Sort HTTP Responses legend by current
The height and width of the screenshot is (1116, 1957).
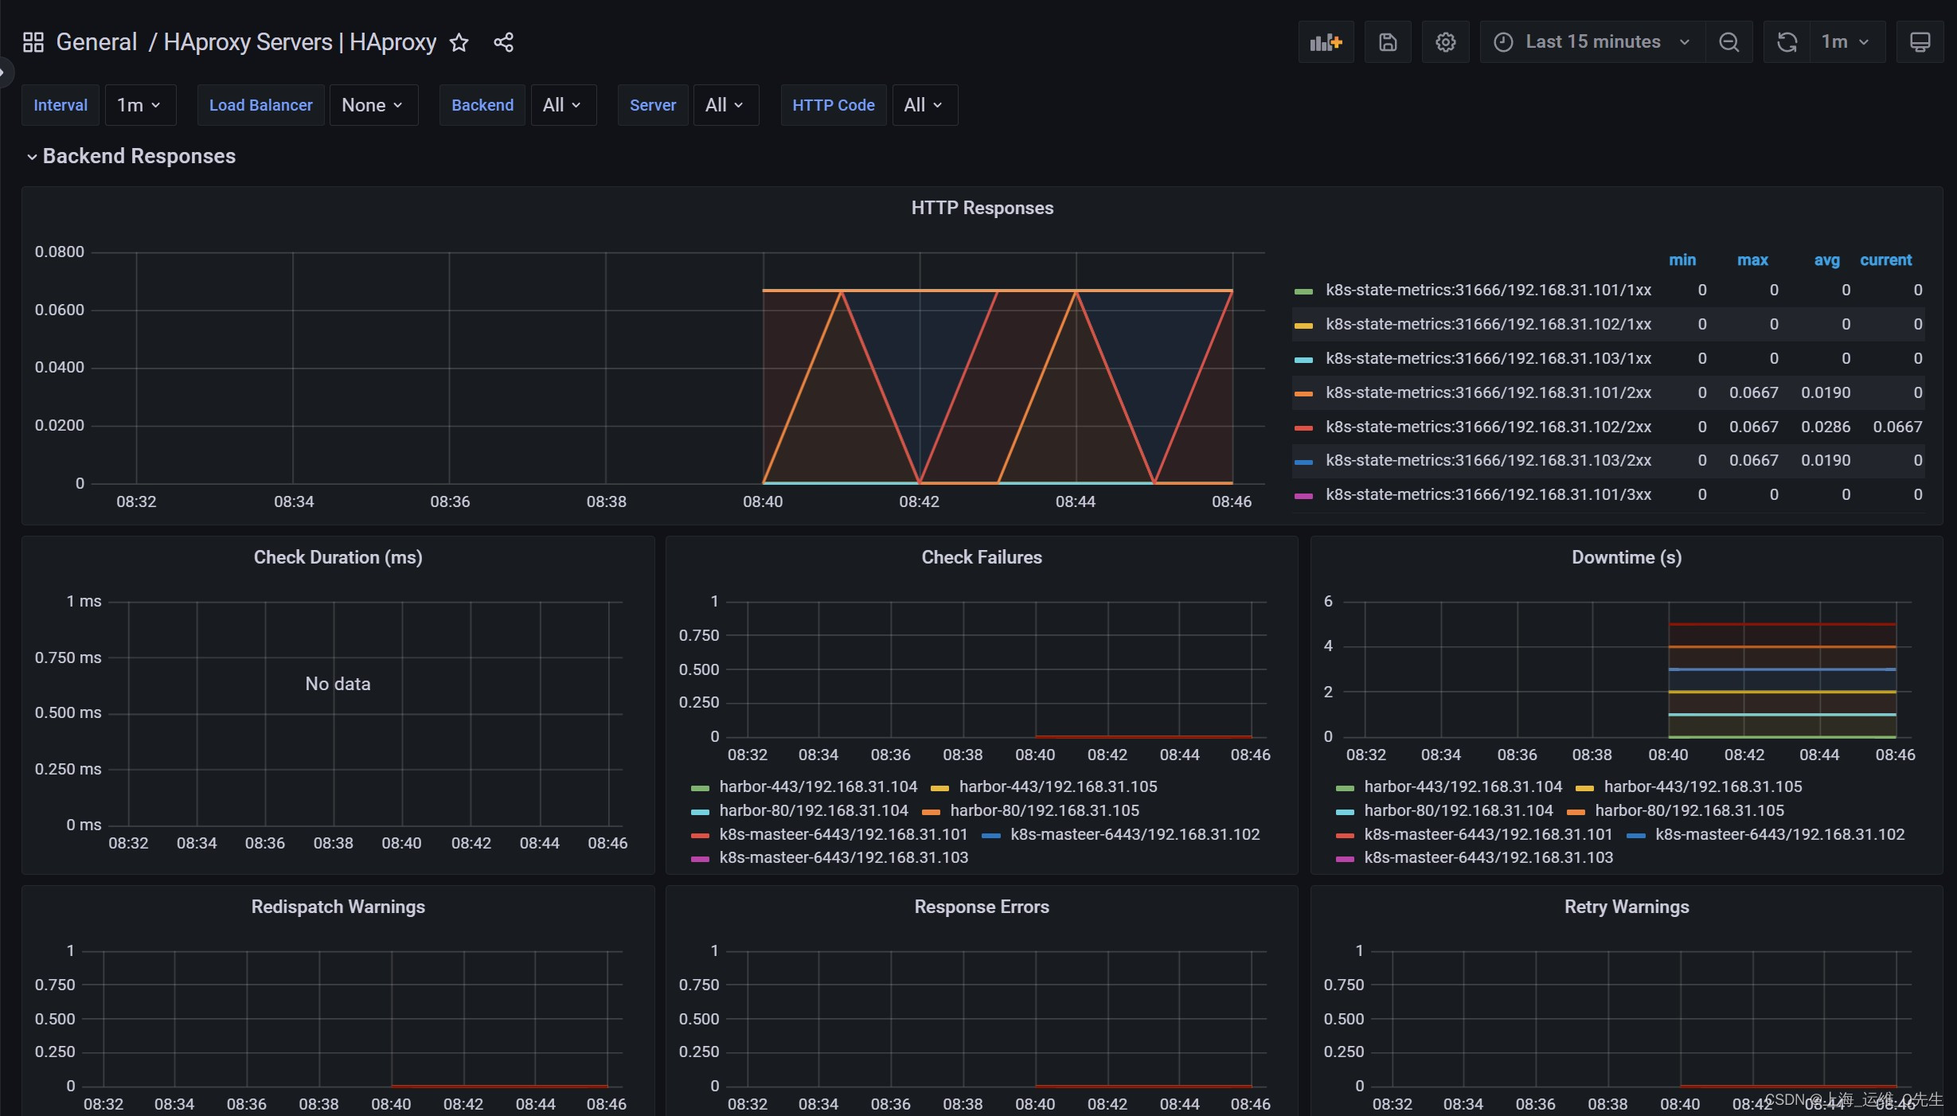click(x=1885, y=260)
